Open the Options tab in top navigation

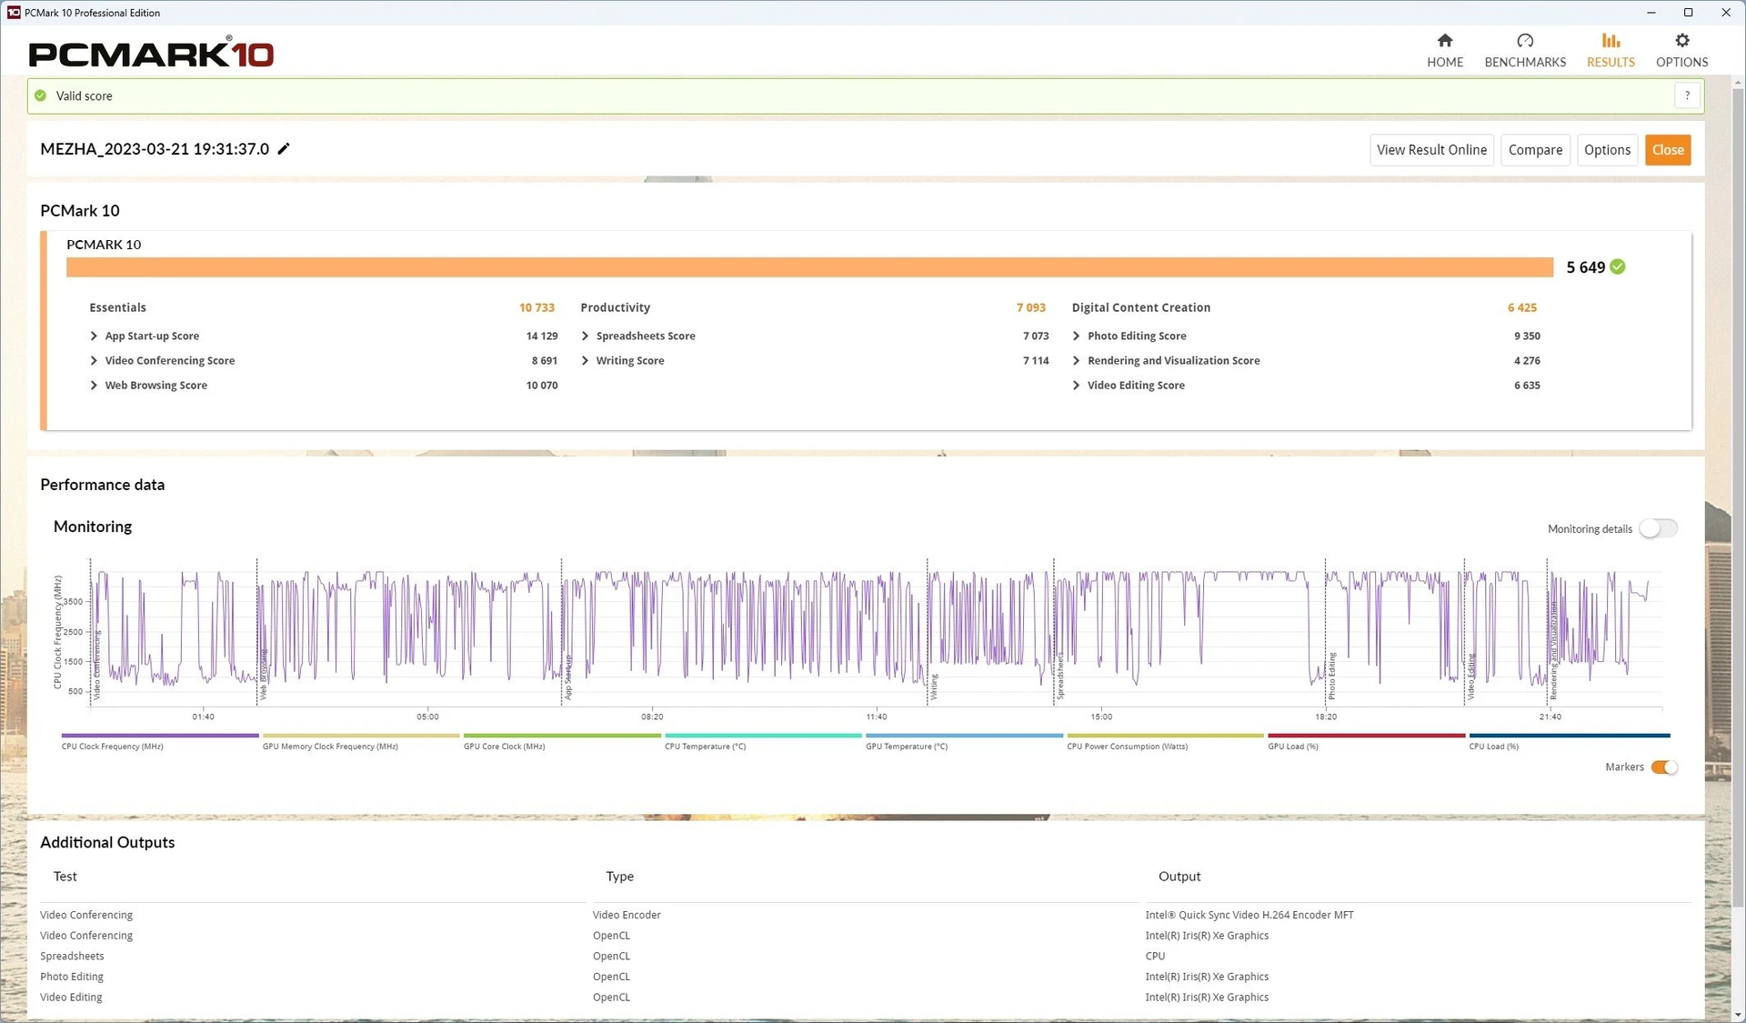pos(1681,50)
